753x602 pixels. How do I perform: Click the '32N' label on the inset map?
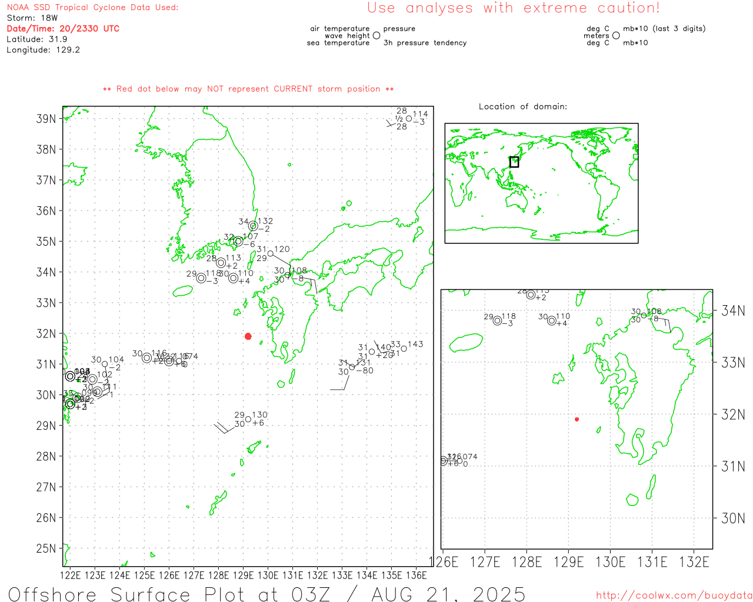click(733, 414)
